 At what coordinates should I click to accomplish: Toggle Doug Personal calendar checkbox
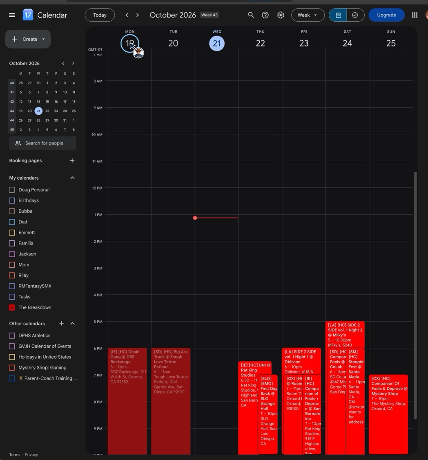coord(12,190)
